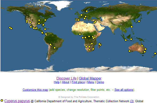Open the Menu link

(x=91, y=82)
